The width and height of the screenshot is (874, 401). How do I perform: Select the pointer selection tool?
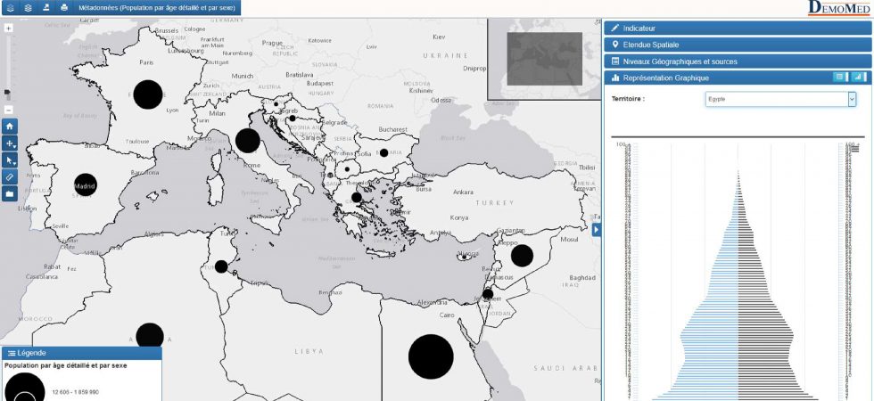pos(10,160)
